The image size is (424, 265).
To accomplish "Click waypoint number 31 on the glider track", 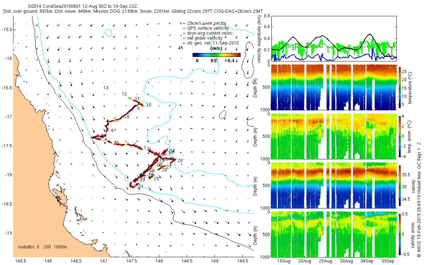I will point(149,149).
